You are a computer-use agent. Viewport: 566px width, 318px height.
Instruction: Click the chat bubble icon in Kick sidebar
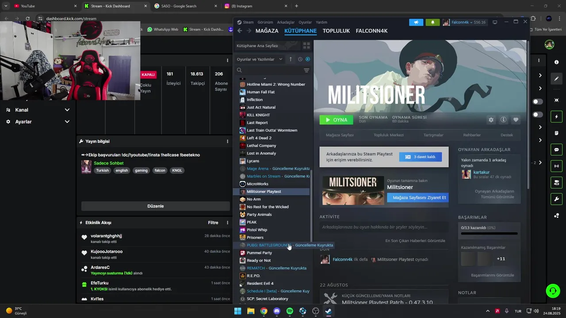coord(557,150)
